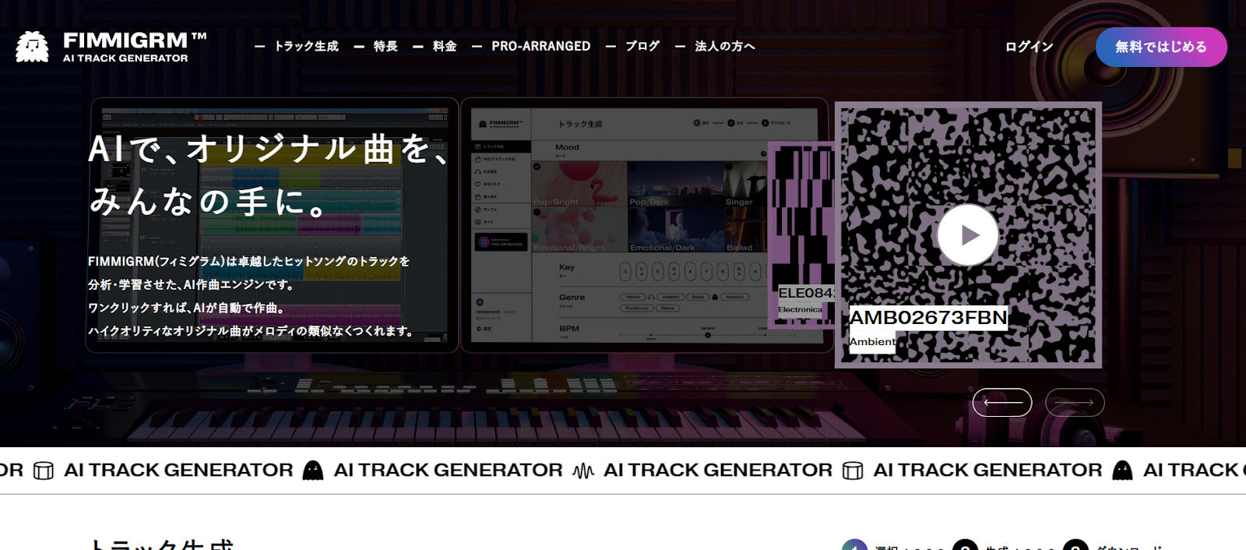The height and width of the screenshot is (550, 1246).
Task: Open the ブログ menu item
Action: [642, 47]
